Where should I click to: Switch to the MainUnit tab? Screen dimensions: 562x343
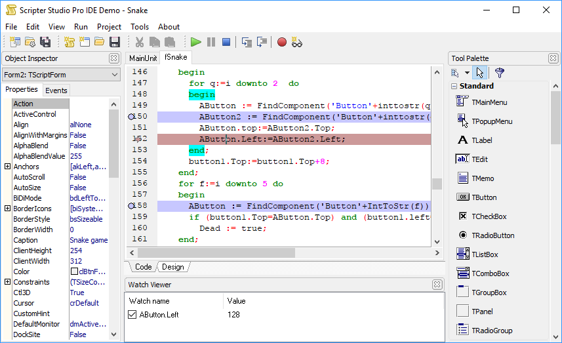tap(142, 58)
